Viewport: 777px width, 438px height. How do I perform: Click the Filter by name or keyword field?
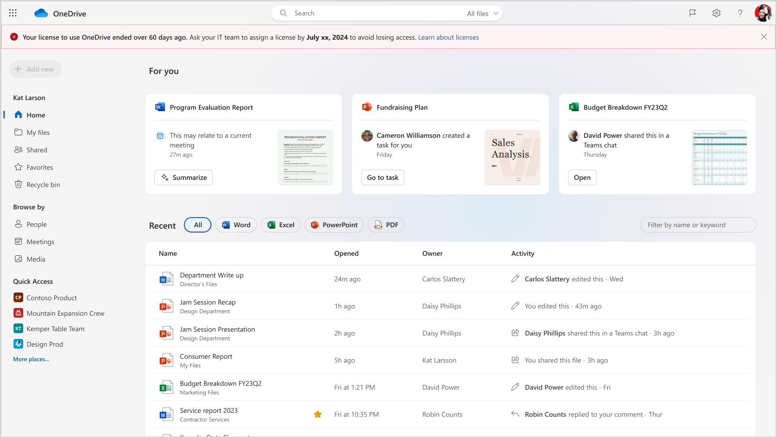[x=698, y=225]
